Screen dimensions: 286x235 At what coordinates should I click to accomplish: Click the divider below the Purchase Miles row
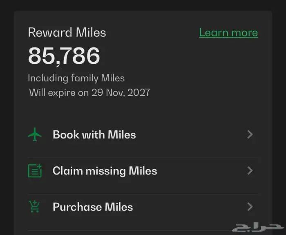[143, 230]
